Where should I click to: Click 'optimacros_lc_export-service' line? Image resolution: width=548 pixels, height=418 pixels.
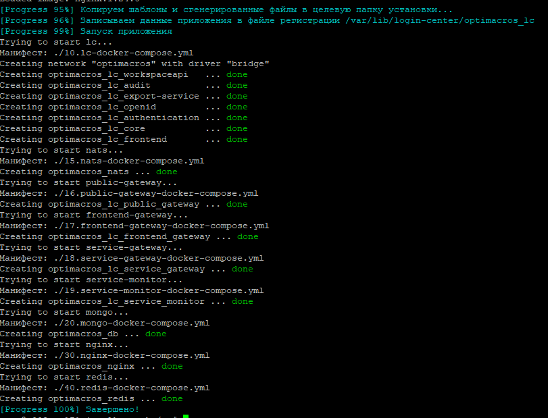click(x=124, y=97)
